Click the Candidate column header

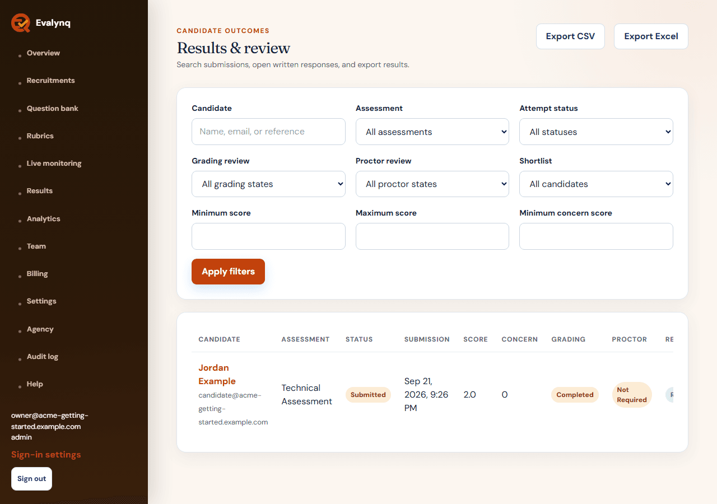tap(219, 339)
